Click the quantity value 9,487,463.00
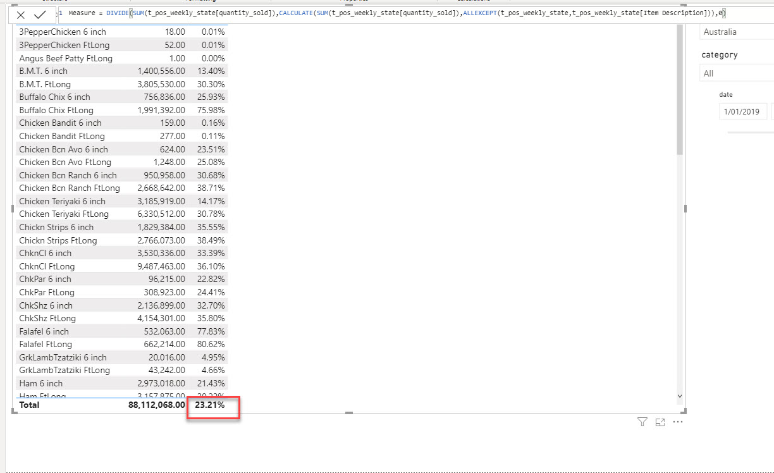The width and height of the screenshot is (774, 473). tap(161, 266)
